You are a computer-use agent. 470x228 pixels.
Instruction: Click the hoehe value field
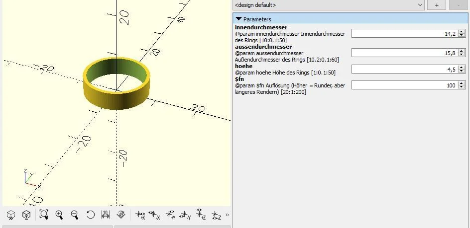404,70
